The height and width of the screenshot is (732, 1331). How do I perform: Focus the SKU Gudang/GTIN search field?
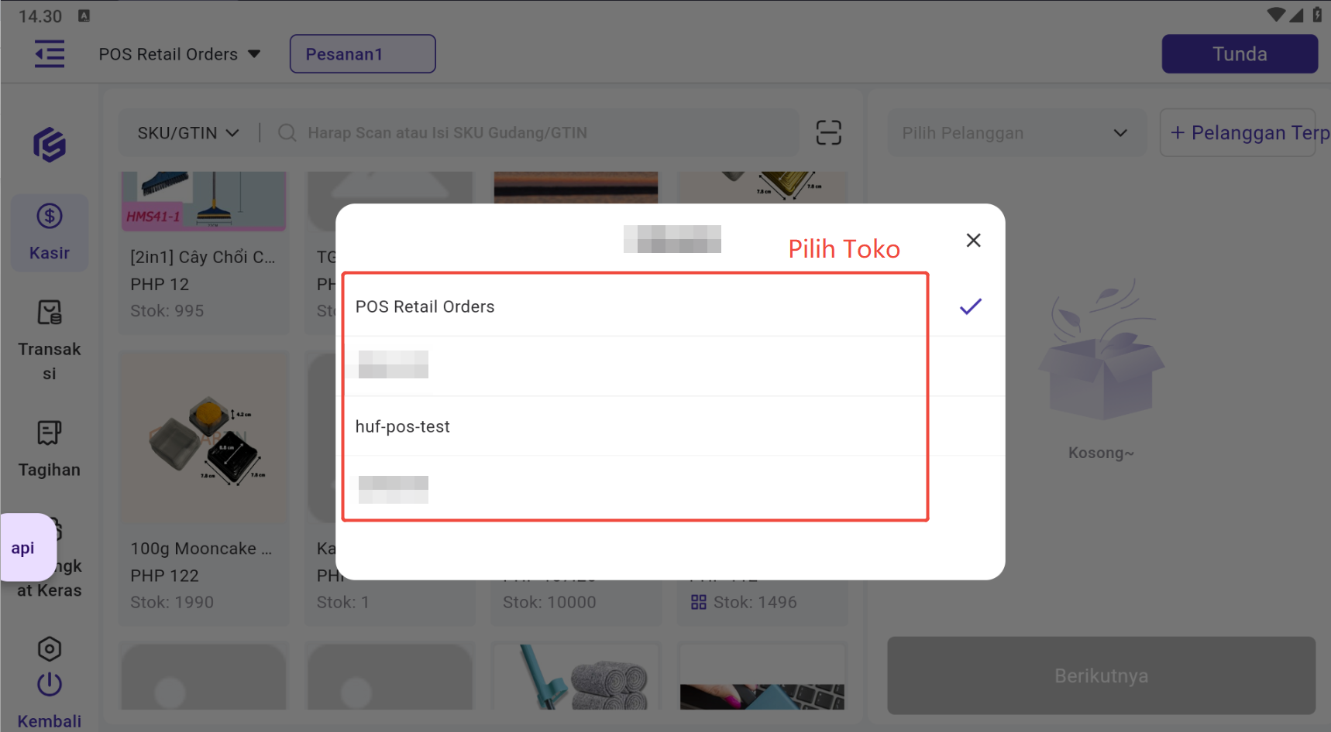click(535, 133)
